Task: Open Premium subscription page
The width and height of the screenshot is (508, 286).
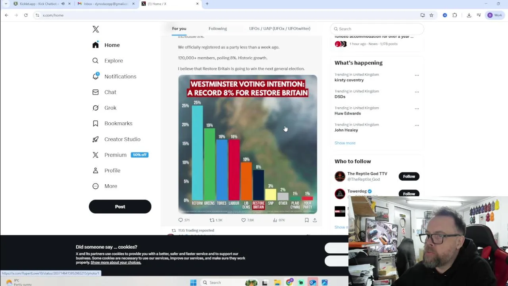Action: pos(120,155)
